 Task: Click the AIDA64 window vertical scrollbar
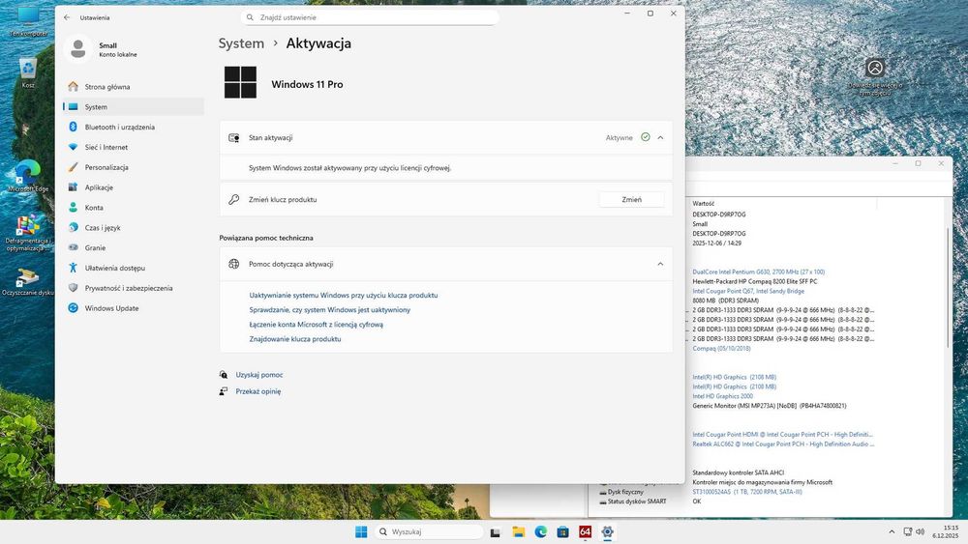pyautogui.click(x=949, y=286)
